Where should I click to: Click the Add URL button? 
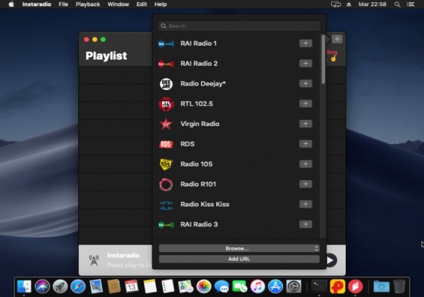tap(239, 259)
